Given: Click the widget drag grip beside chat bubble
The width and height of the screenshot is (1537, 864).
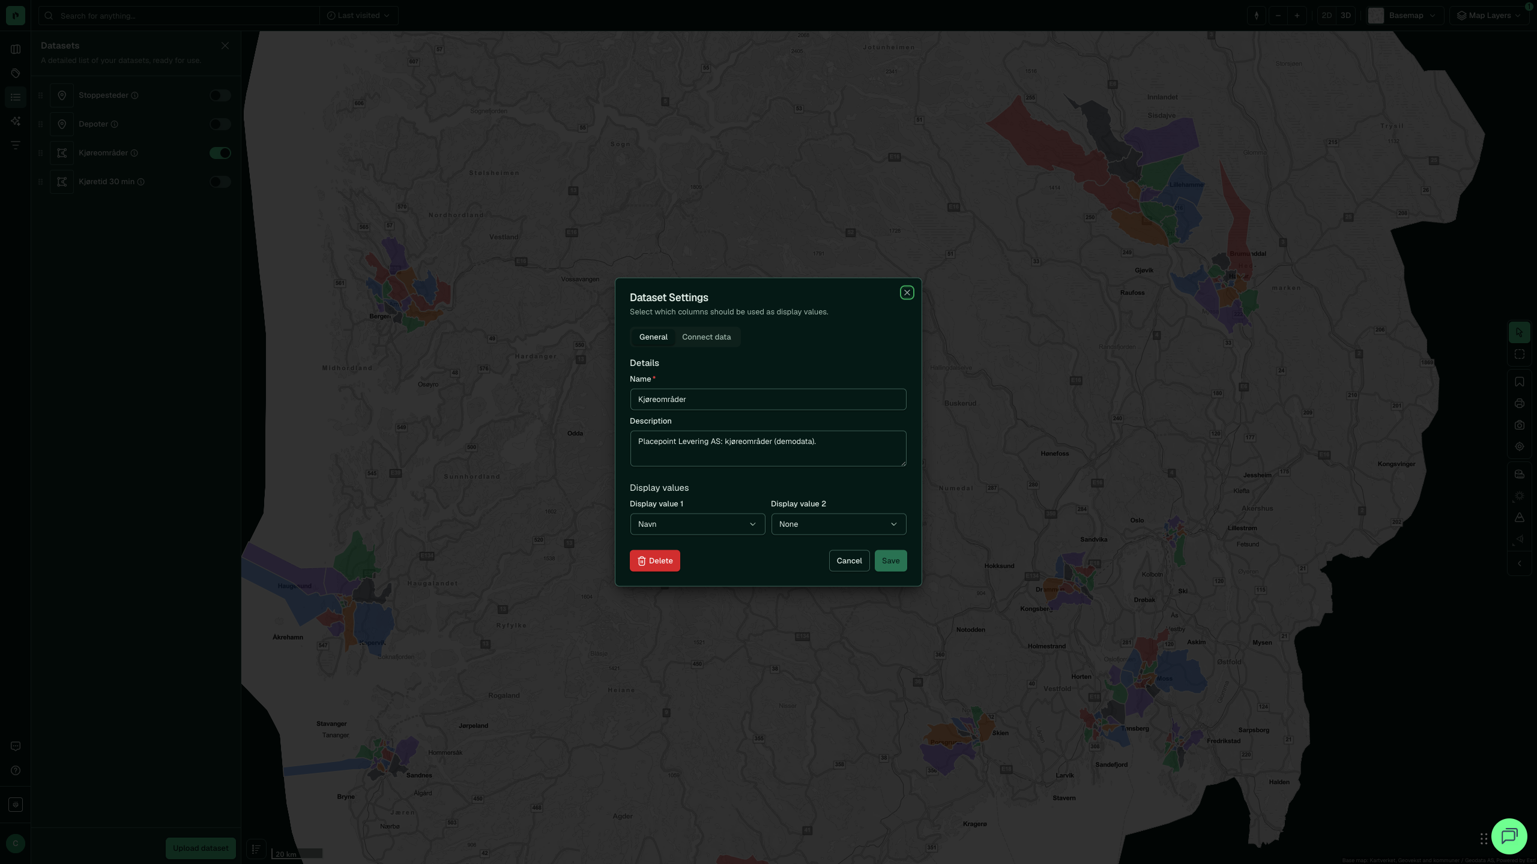Looking at the screenshot, I should point(1484,838).
